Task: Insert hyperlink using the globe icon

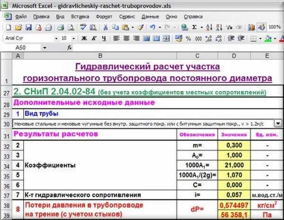Action: pos(185,27)
